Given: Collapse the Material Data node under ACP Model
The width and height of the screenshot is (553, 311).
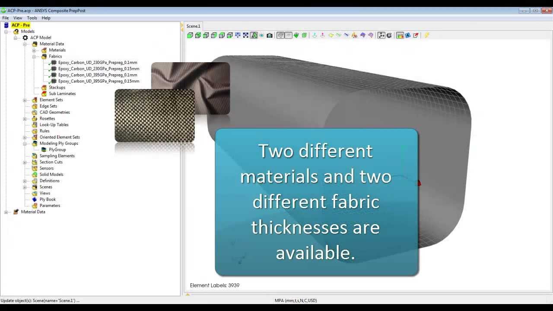Looking at the screenshot, I should (x=25, y=44).
